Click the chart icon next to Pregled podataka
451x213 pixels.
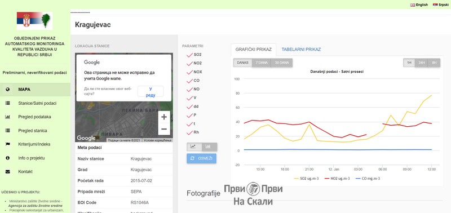7,117
